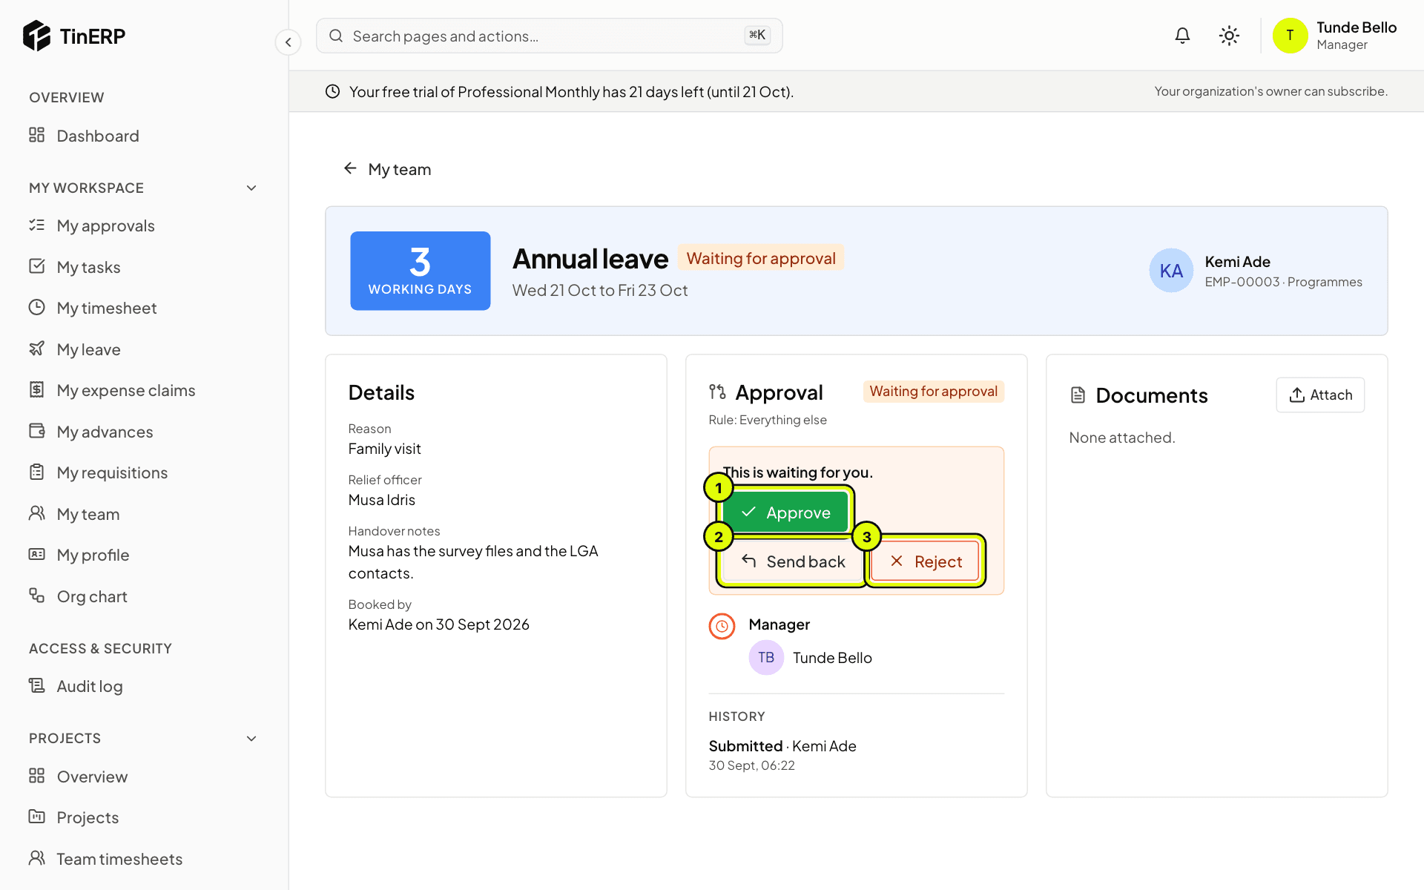Click the My advances wallet icon
1424x890 pixels.
36,431
